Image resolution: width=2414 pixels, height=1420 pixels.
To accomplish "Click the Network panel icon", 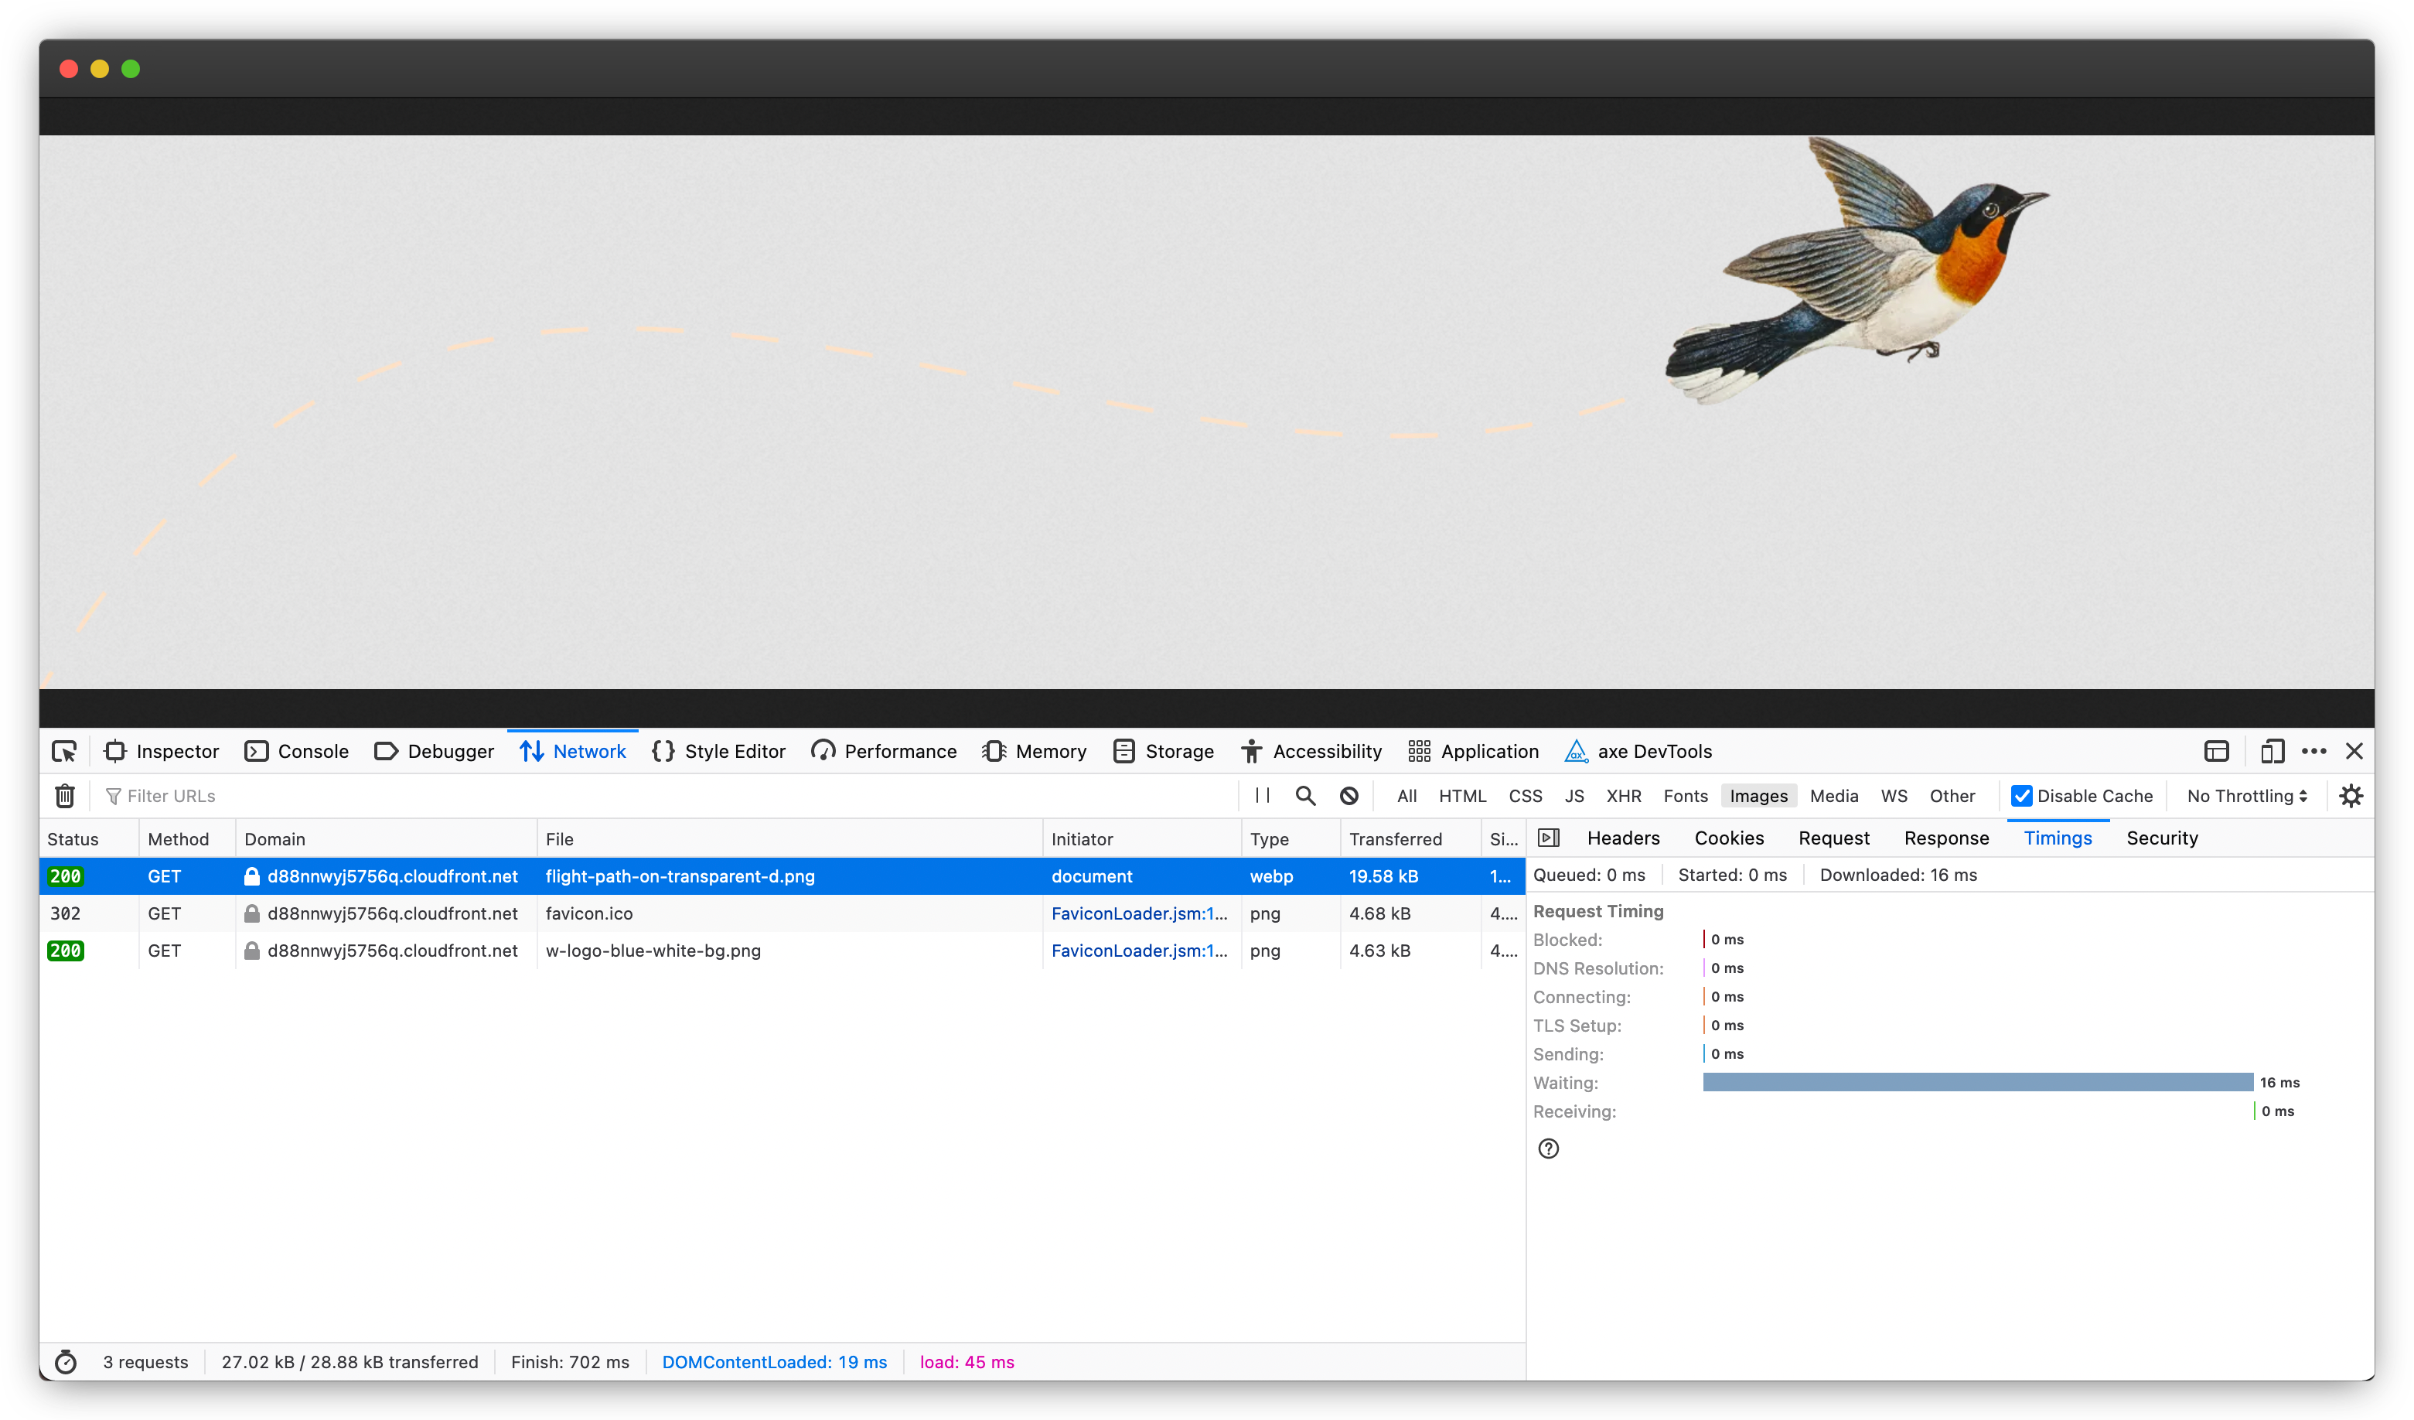I will 530,750.
